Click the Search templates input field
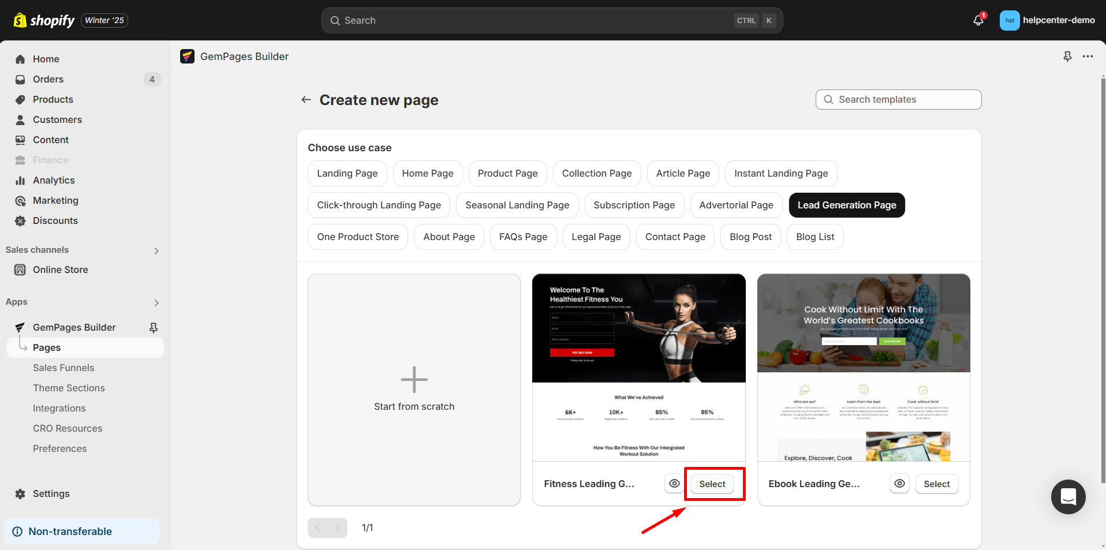 (898, 99)
